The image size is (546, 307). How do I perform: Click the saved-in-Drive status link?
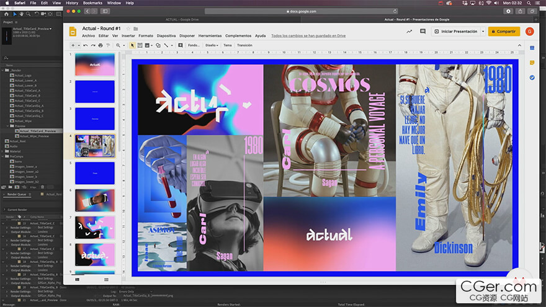pos(308,36)
